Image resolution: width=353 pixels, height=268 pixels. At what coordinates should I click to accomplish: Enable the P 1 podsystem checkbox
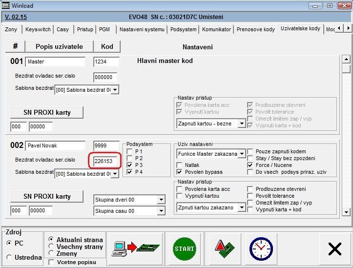click(129, 151)
